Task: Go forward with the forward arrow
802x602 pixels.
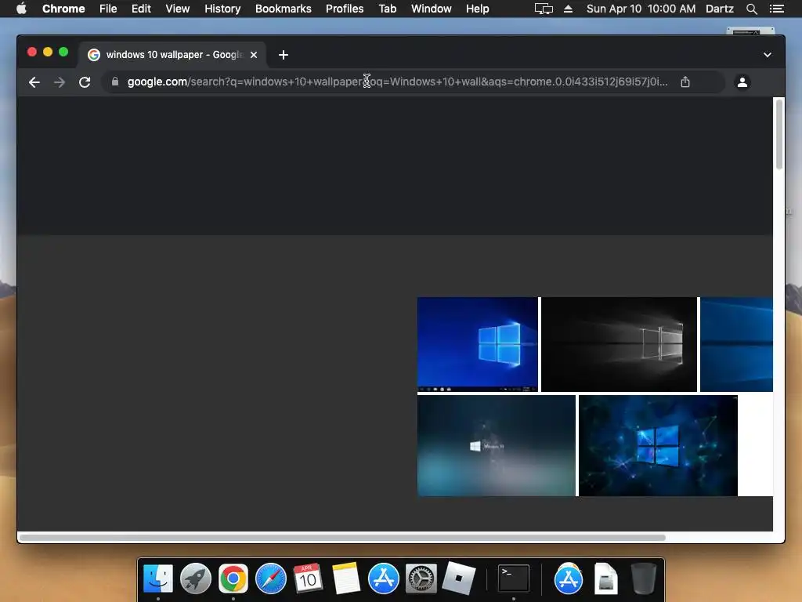Action: (60, 82)
